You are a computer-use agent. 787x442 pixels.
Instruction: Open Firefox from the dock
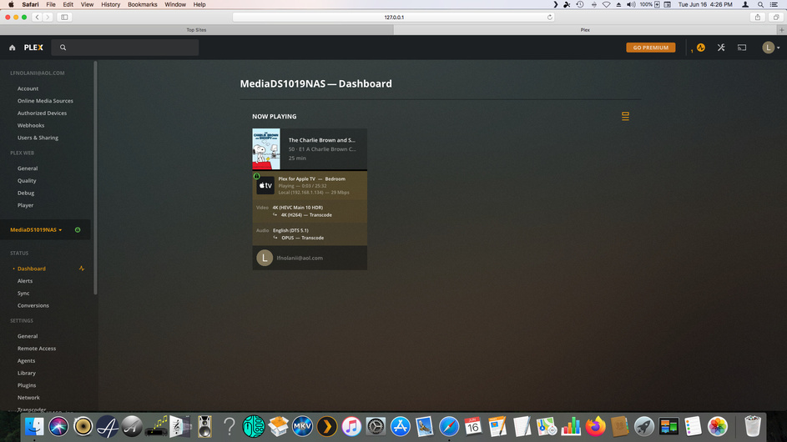pos(595,427)
